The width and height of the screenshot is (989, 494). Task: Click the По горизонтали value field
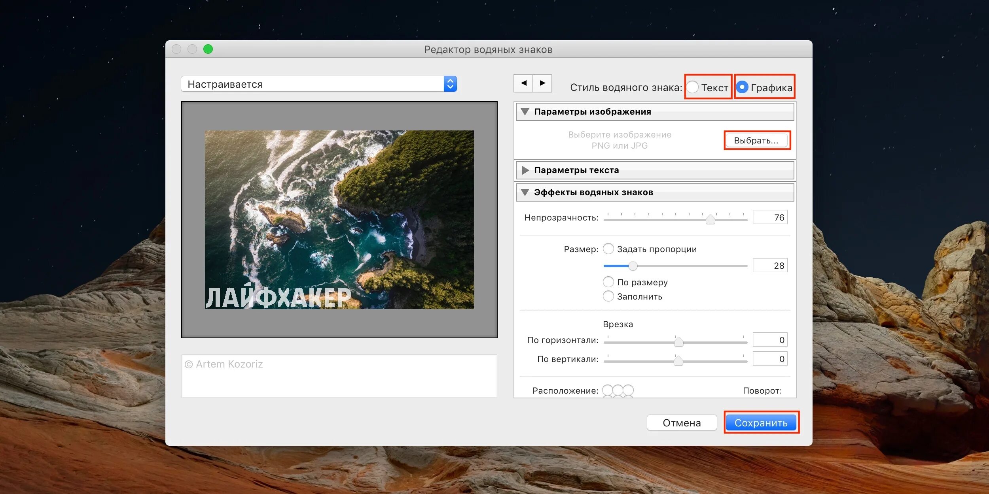pos(770,340)
